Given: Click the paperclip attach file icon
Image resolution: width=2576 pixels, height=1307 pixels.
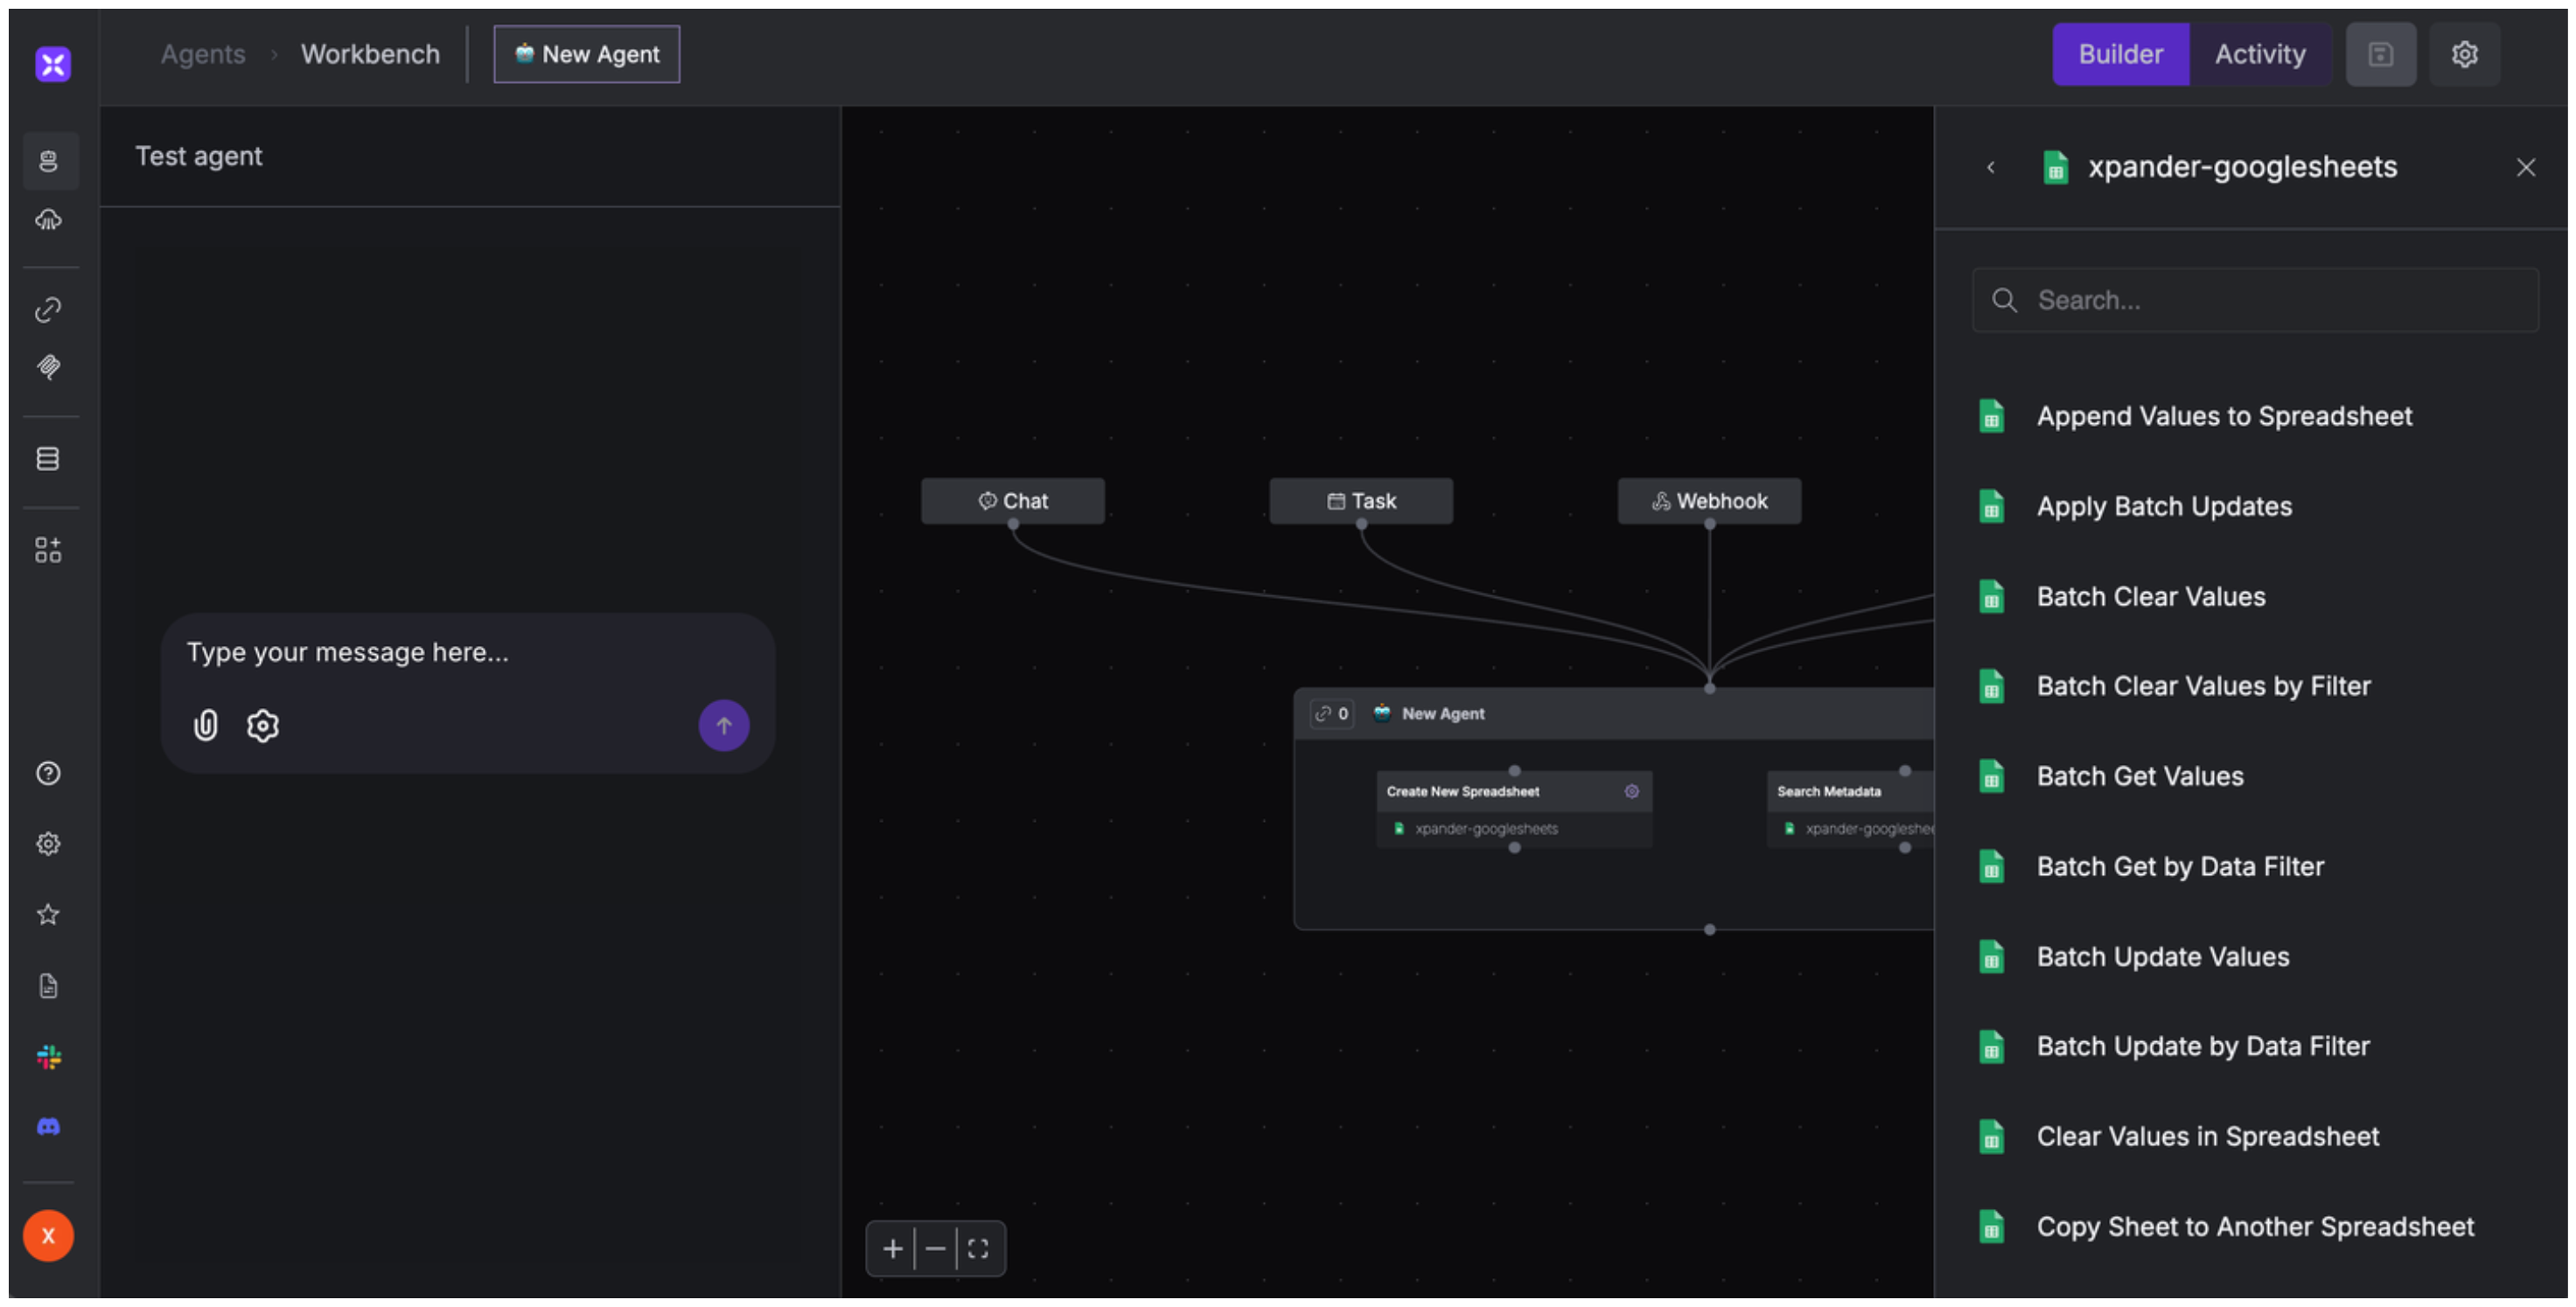Looking at the screenshot, I should coord(205,726).
